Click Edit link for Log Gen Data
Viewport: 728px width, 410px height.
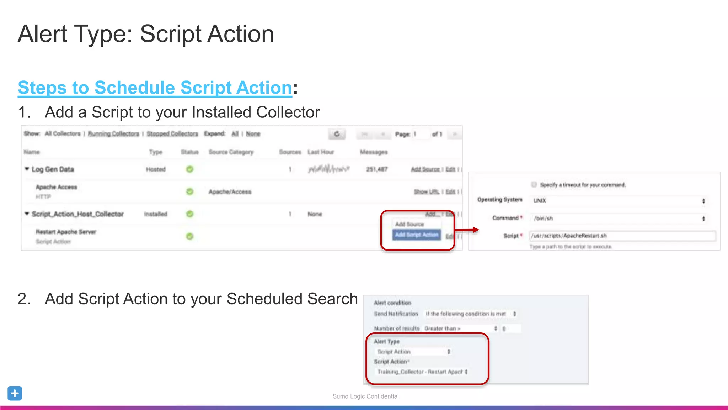[450, 169]
